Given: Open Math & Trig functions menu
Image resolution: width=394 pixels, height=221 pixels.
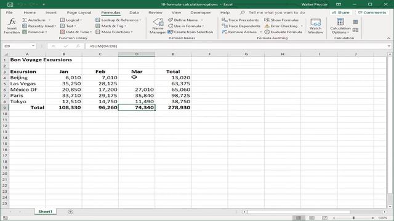Looking at the screenshot, I should 111,26.
